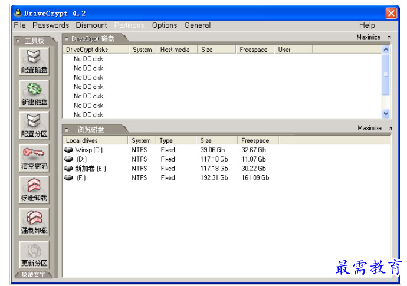The image size is (407, 286).
Task: Click the 30.22 Gb freespace value
Action: (x=254, y=169)
